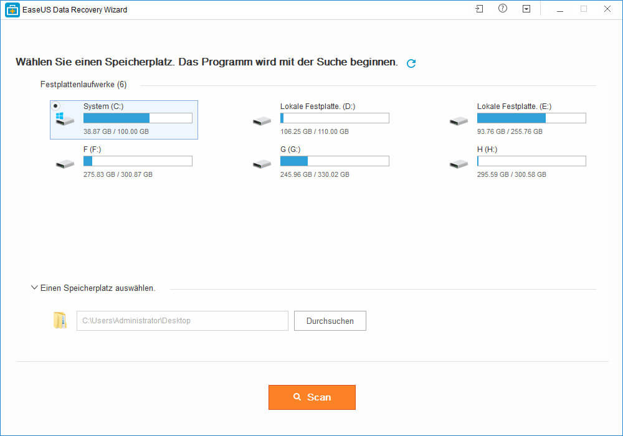
Task: Click the yellow folder icon
Action: (60, 321)
